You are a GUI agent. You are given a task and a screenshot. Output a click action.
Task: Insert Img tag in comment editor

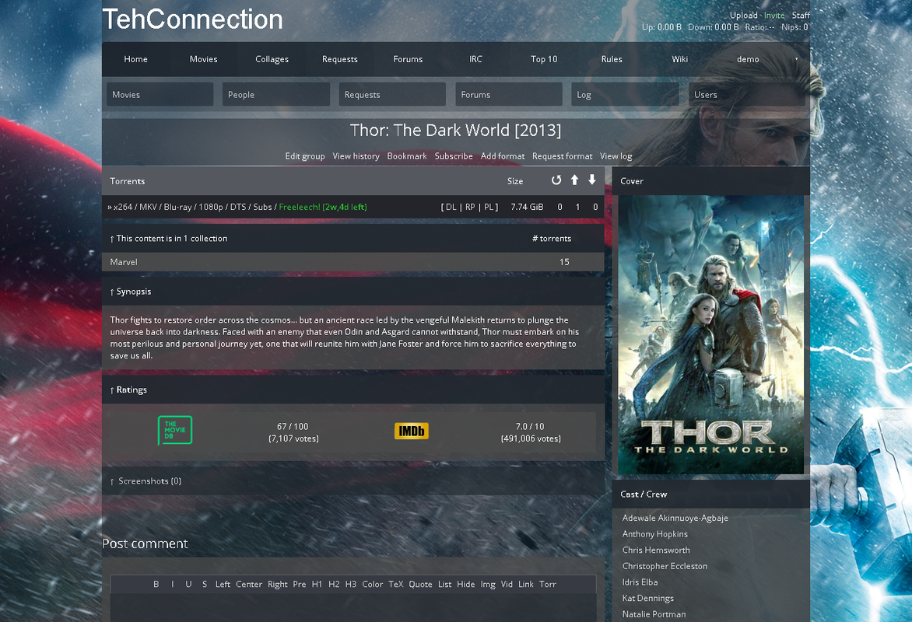point(488,584)
